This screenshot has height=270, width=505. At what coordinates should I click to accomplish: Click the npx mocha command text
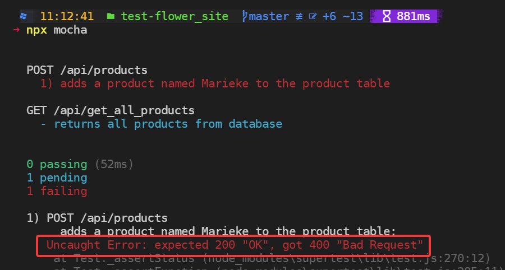57,30
